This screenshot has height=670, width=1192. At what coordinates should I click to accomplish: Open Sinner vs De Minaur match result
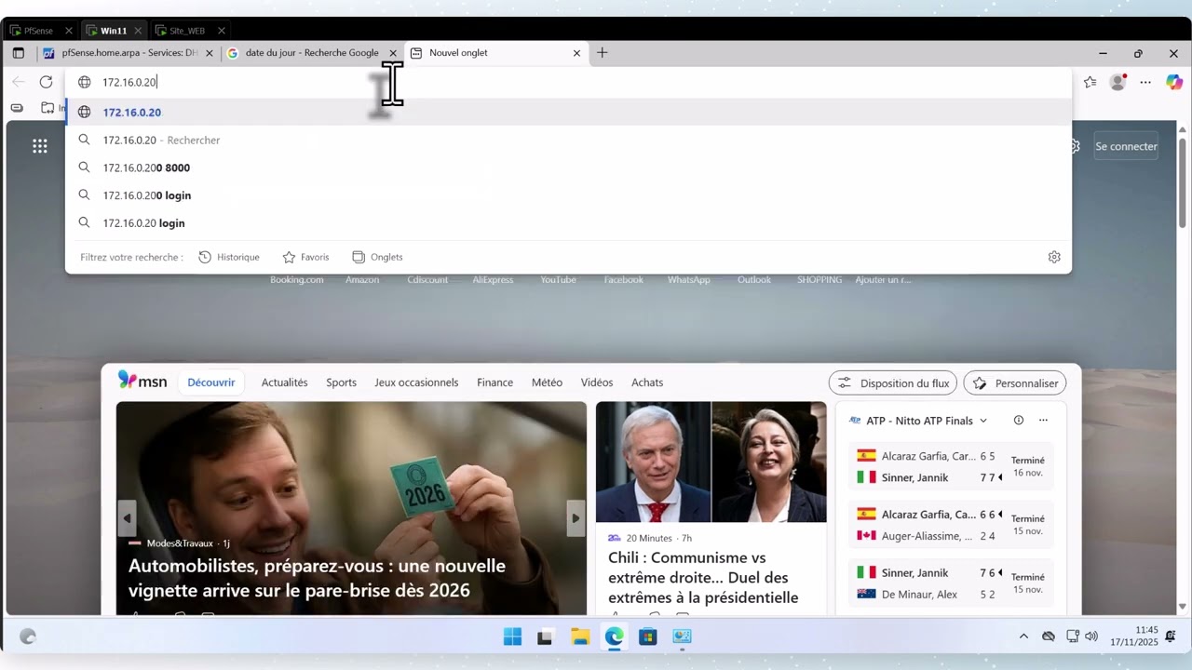pyautogui.click(x=951, y=583)
